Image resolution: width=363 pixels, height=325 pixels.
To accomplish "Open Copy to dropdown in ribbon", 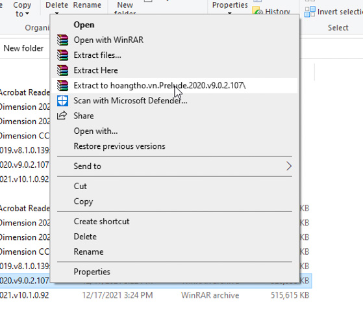I will (x=22, y=9).
